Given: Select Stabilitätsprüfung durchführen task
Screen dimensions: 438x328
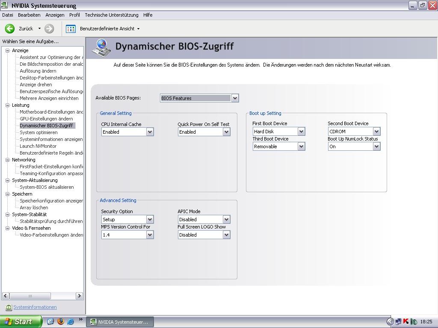Looking at the screenshot, I should [51, 221].
